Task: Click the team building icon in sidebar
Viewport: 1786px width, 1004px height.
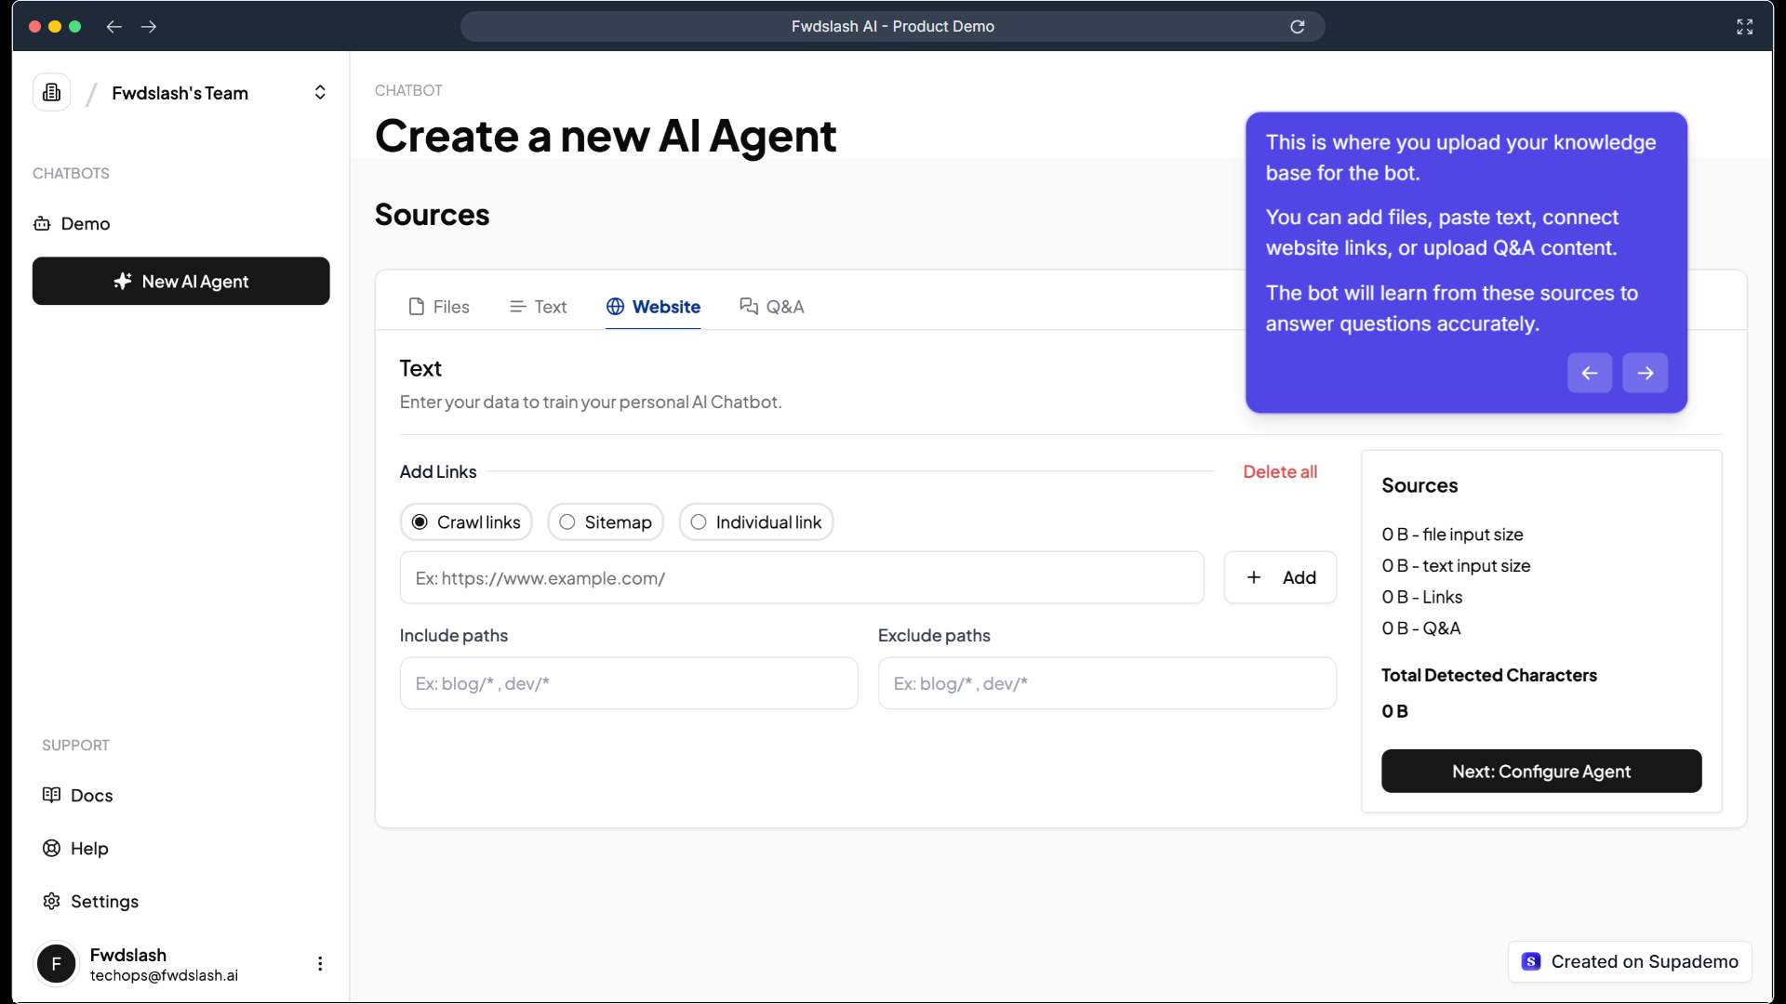Action: point(51,93)
